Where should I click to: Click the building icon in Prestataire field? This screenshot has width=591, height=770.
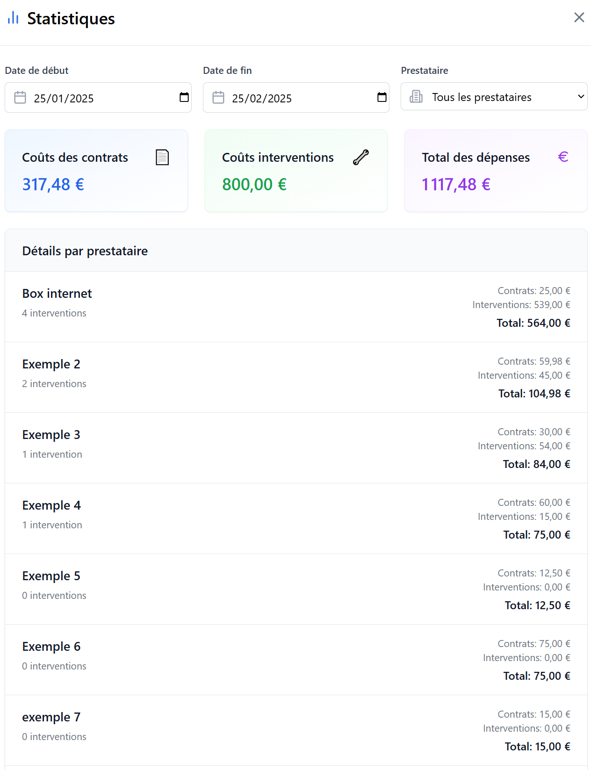point(416,97)
